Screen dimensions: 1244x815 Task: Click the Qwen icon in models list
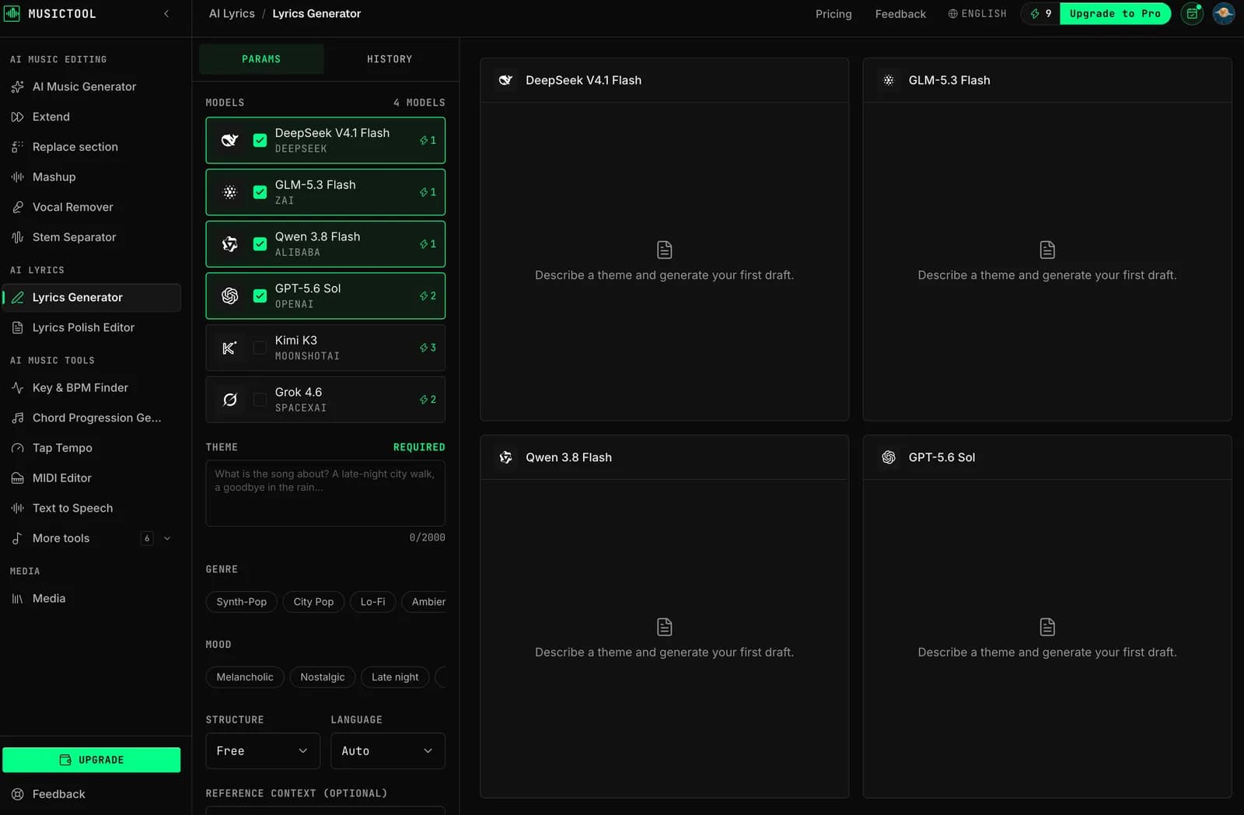(x=230, y=244)
